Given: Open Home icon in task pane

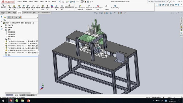Looking at the screenshot, I should coord(181,18).
